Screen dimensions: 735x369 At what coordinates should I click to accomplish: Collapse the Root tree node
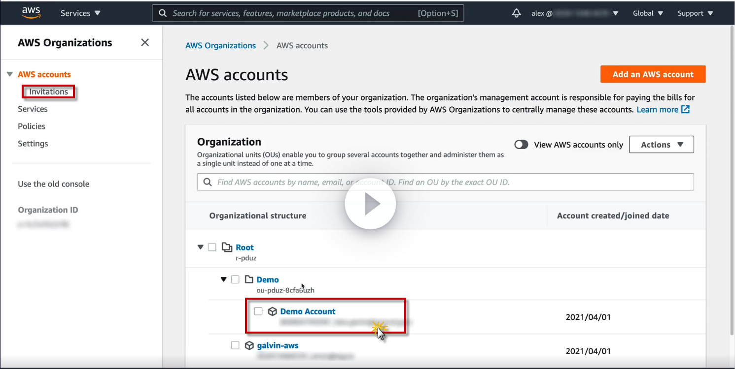point(200,247)
